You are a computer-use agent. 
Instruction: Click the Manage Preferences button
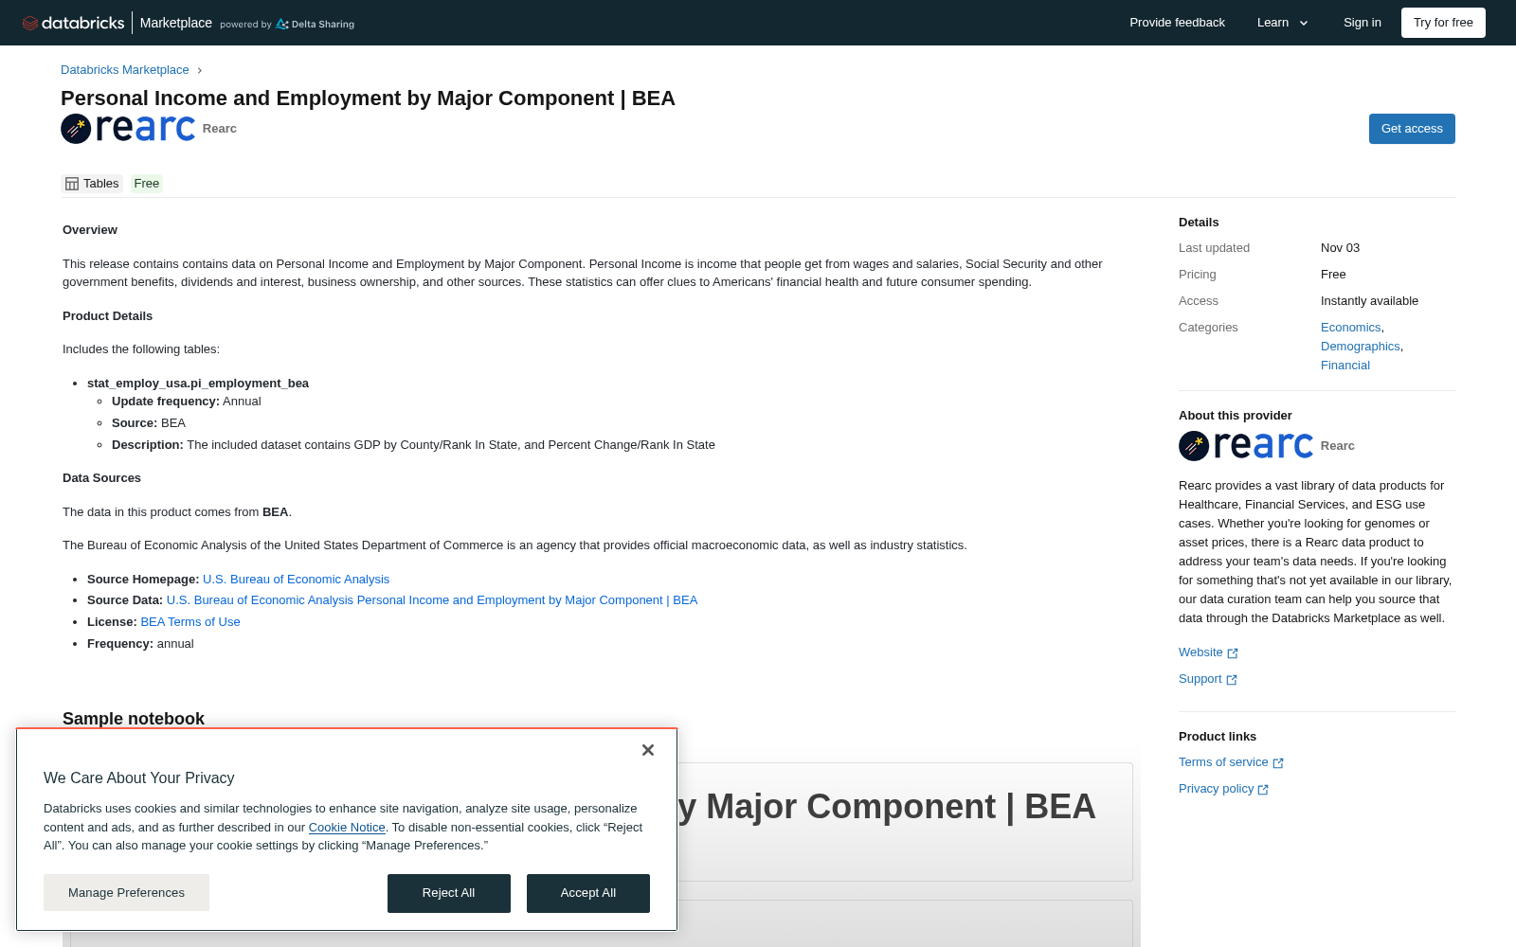pyautogui.click(x=126, y=893)
